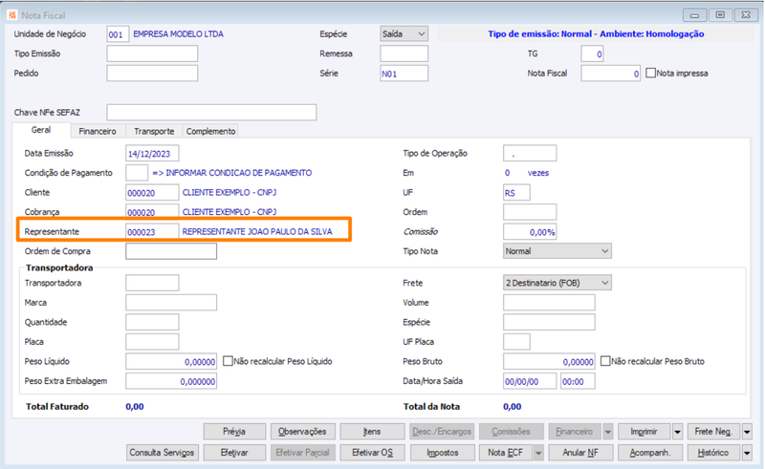The image size is (765, 469).
Task: Click the Frete Neg. button
Action: [x=713, y=432]
